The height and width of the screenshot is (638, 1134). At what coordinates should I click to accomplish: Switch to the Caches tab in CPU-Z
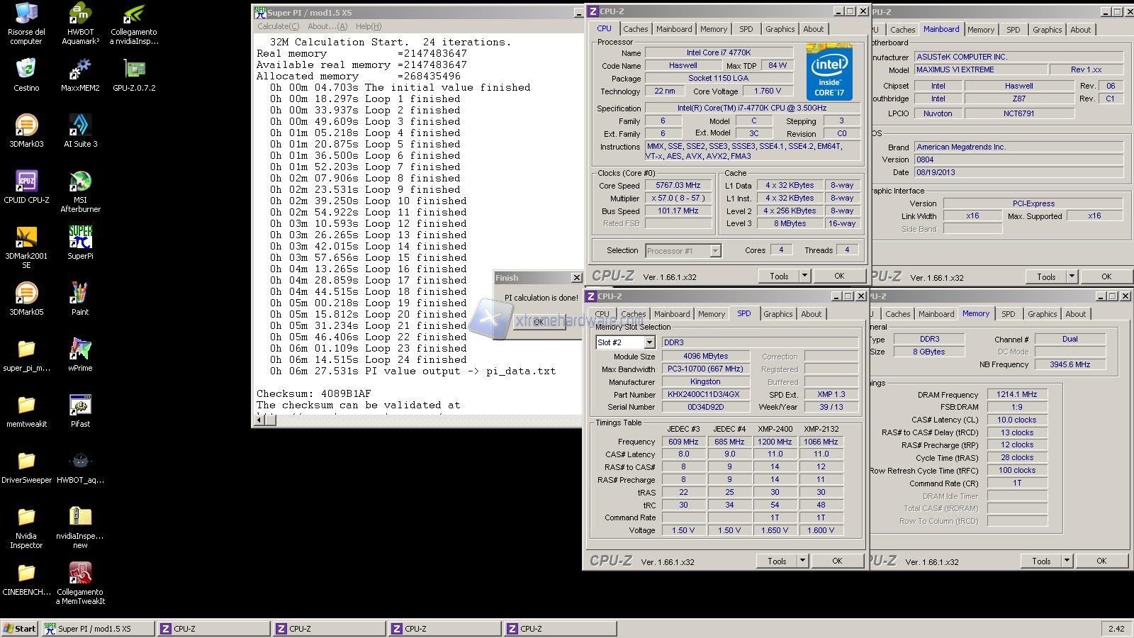[x=635, y=29]
